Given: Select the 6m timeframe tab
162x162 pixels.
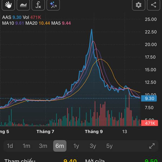Looking at the screenshot, I should click(x=60, y=146).
